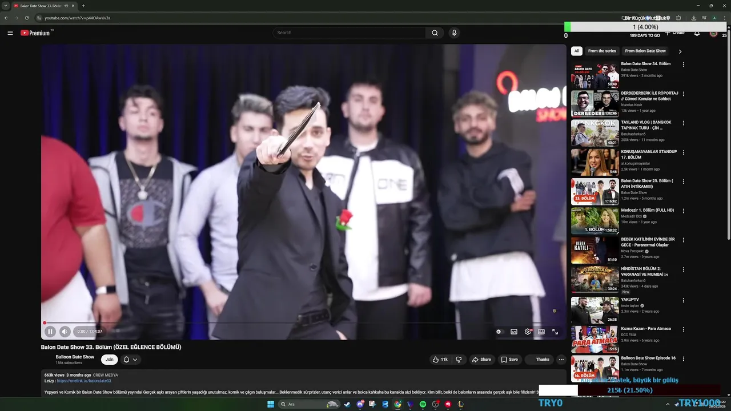This screenshot has height=411, width=731.
Task: Open options for Balon Date Show 25. Bölüm
Action: 683,182
